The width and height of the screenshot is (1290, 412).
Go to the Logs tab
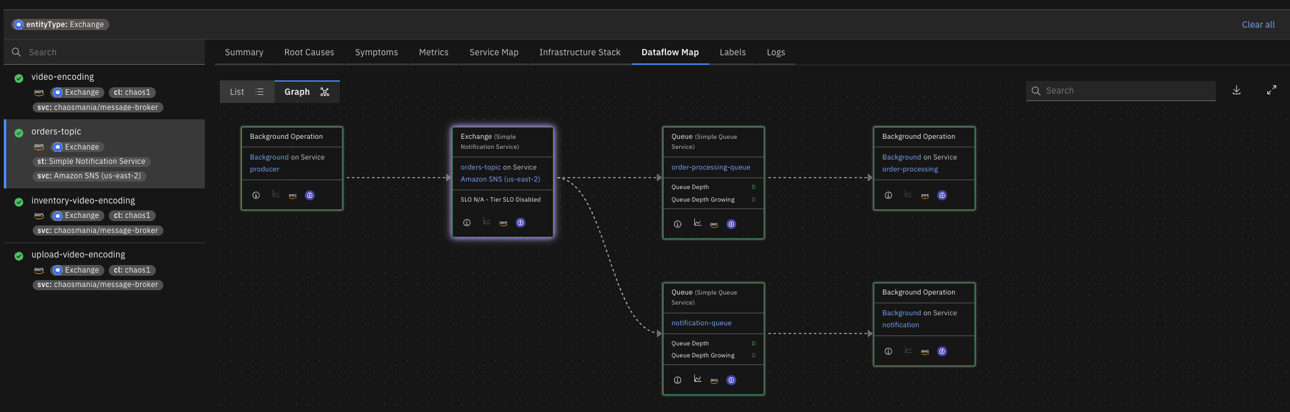point(775,52)
